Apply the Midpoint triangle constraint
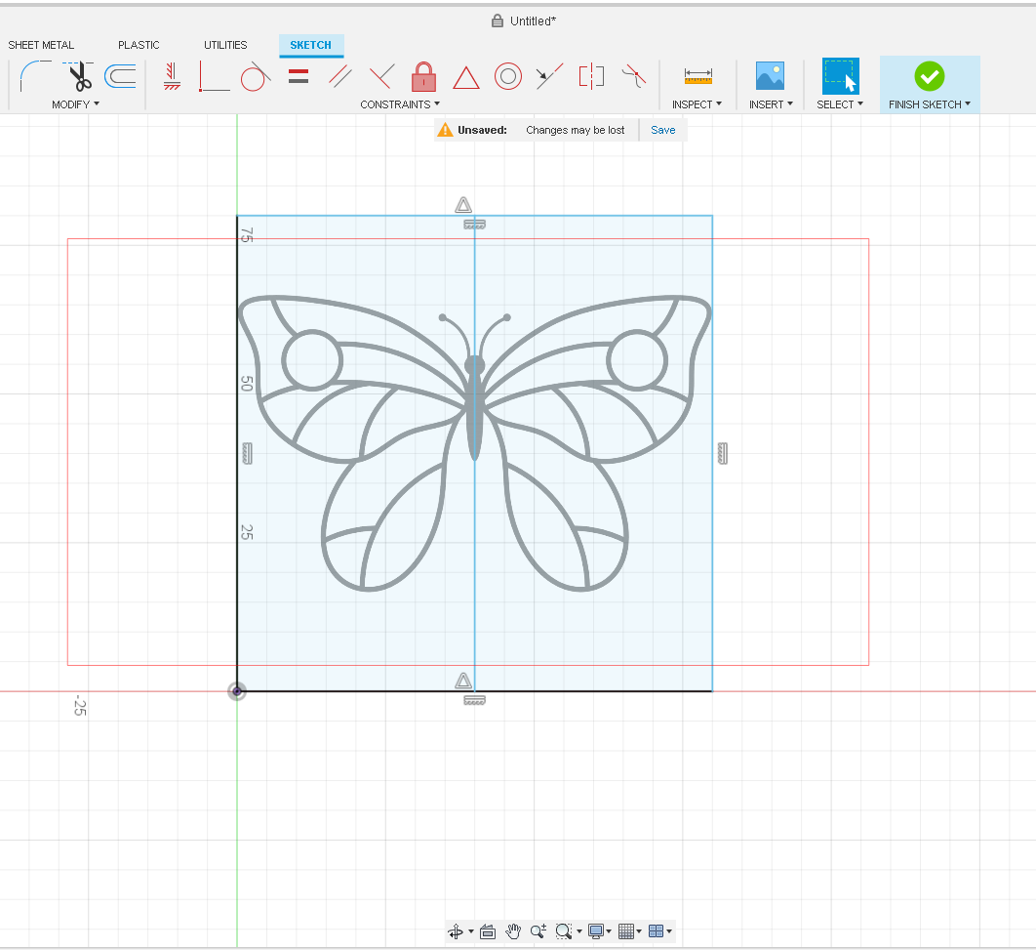1036x950 pixels. [465, 77]
